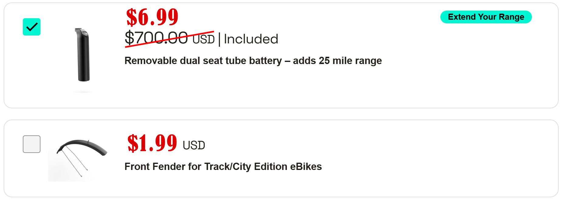Click the USD label after $700.00

[203, 39]
